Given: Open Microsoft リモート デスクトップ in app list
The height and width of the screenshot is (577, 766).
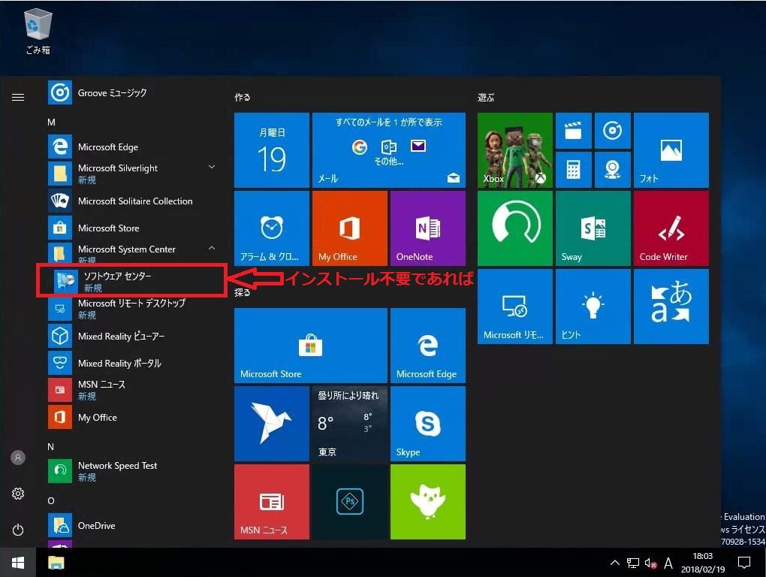Looking at the screenshot, I should click(x=132, y=308).
